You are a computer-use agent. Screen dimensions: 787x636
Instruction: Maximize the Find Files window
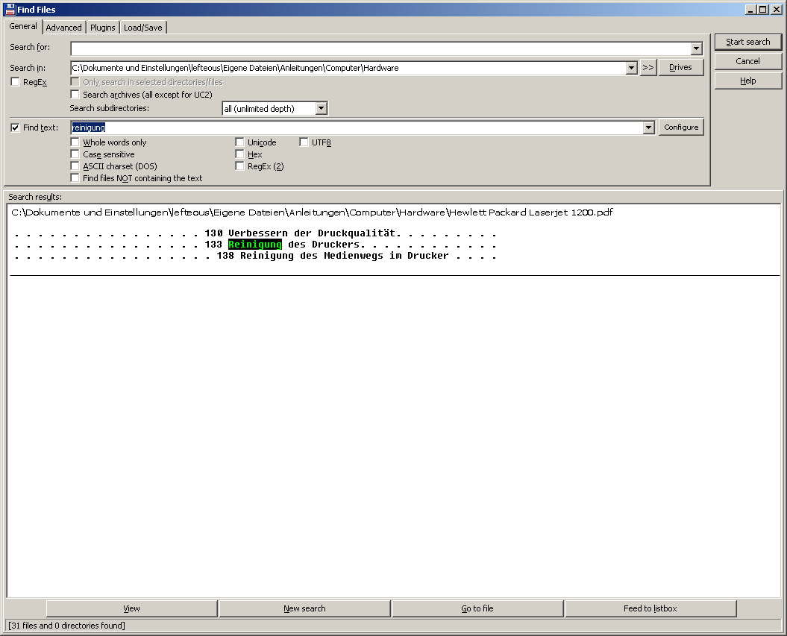click(762, 9)
